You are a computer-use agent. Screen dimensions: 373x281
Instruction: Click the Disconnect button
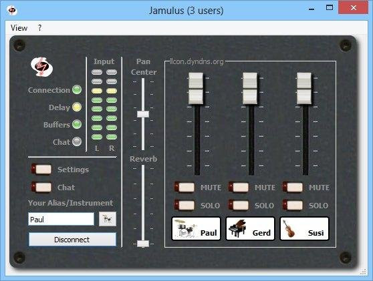tap(72, 240)
